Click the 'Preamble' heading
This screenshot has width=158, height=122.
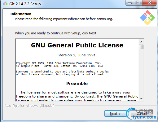coord(77,83)
